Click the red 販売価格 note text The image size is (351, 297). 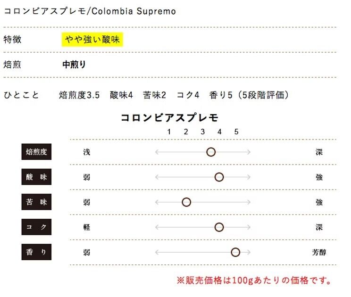coord(254,280)
